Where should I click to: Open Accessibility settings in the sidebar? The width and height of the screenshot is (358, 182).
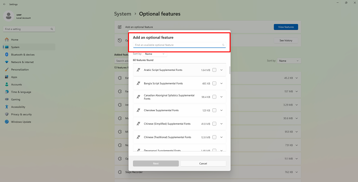pyautogui.click(x=29, y=107)
